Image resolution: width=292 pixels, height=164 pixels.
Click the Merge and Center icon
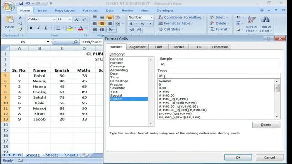click(118, 24)
